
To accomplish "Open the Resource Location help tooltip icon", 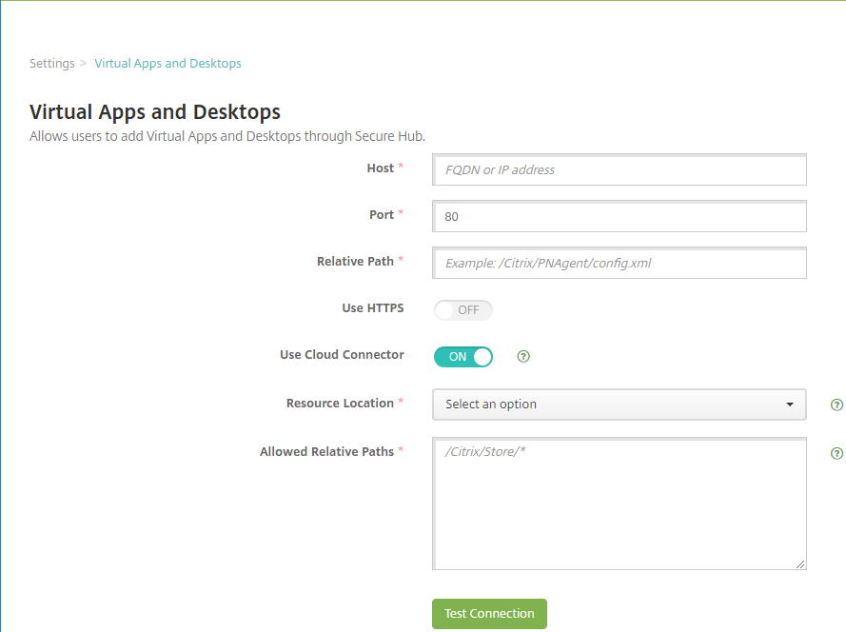I will point(836,405).
